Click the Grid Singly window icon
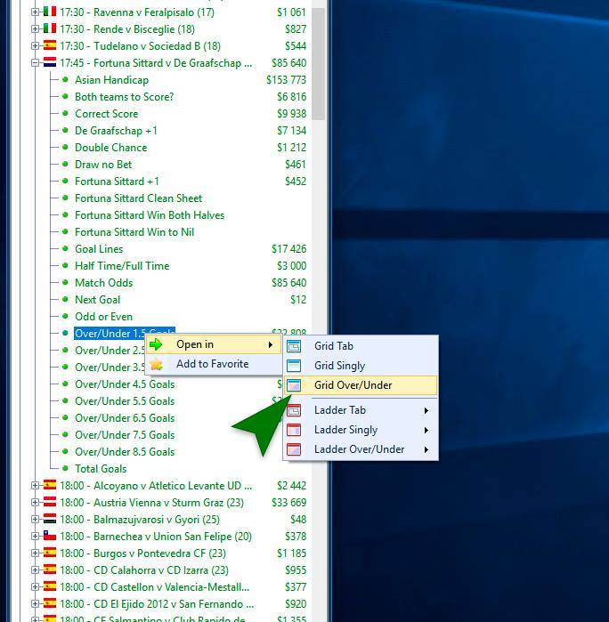This screenshot has width=609, height=622. click(x=294, y=366)
